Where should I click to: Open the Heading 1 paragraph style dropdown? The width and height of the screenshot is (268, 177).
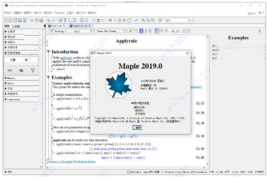(71, 31)
